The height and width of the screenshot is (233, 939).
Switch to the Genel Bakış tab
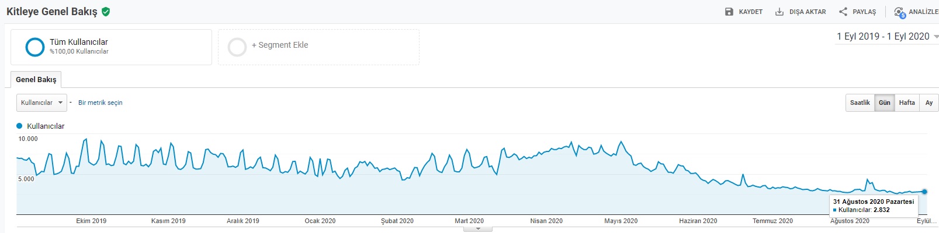36,79
